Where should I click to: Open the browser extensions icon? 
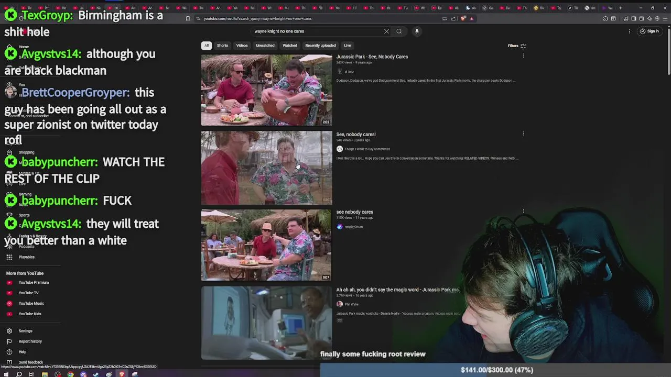coord(605,19)
